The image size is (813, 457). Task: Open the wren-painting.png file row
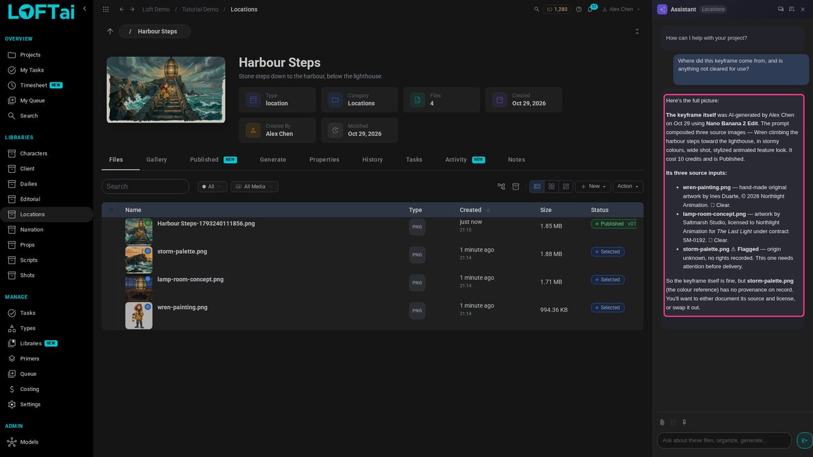(372, 315)
